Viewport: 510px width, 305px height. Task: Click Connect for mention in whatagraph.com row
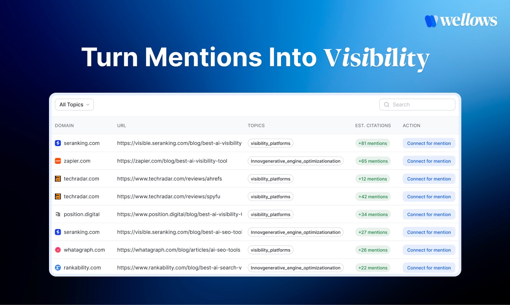click(429, 250)
